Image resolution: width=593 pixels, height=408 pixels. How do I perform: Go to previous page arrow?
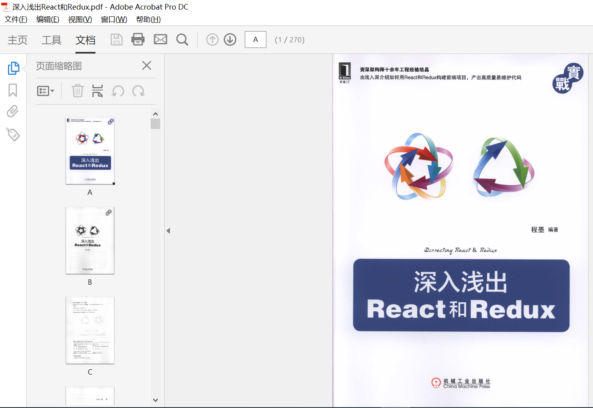[212, 40]
